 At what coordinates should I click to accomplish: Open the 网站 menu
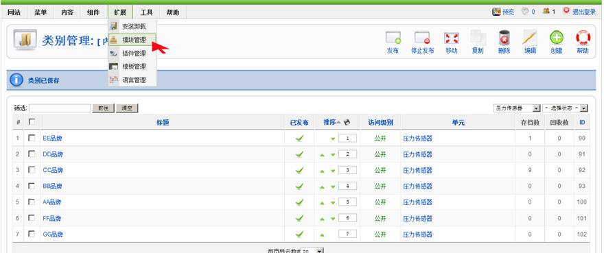tap(14, 12)
